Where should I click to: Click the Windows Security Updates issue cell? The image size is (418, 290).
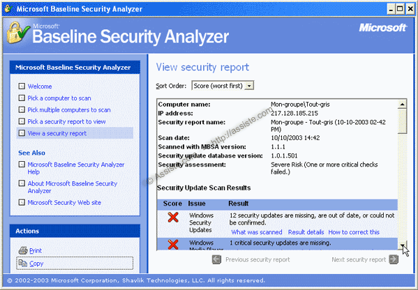pyautogui.click(x=201, y=222)
